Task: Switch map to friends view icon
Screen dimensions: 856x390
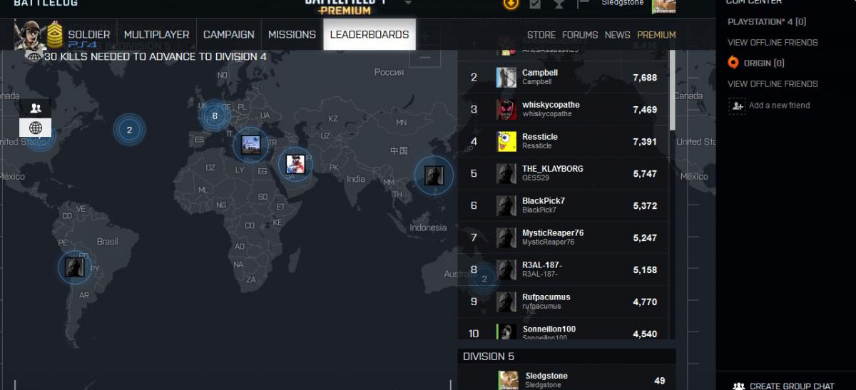Action: 36,108
